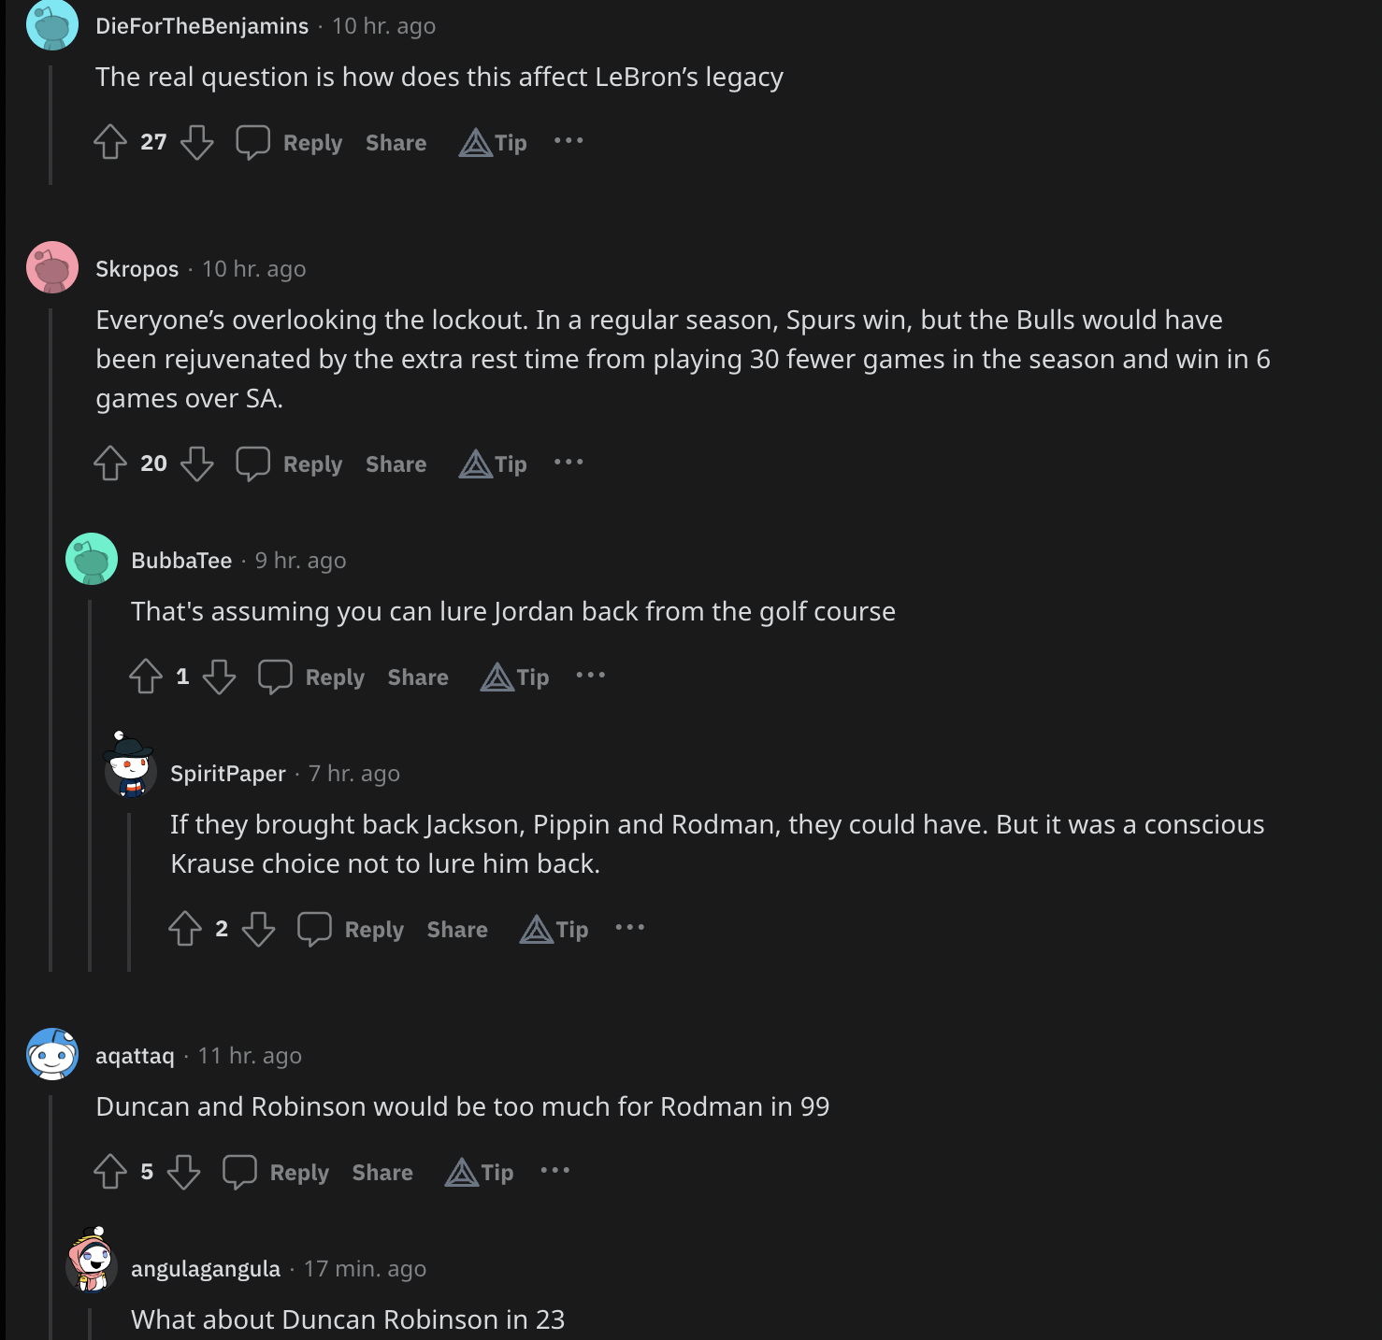Open Skropos' user profile link
Screen dimensions: 1382x1340
[x=137, y=269]
